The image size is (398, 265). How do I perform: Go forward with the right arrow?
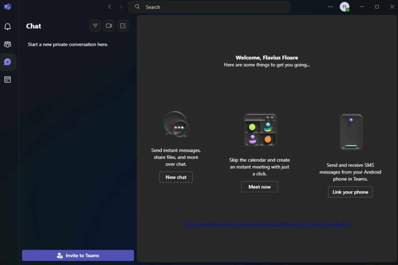121,7
